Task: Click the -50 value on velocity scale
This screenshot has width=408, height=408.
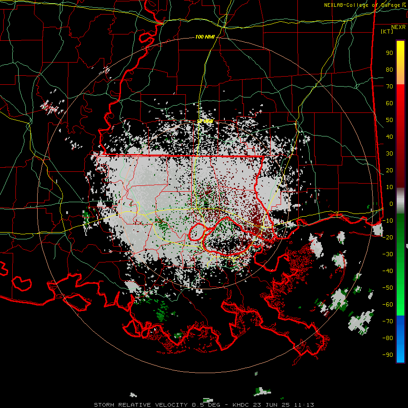Action: coord(388,288)
